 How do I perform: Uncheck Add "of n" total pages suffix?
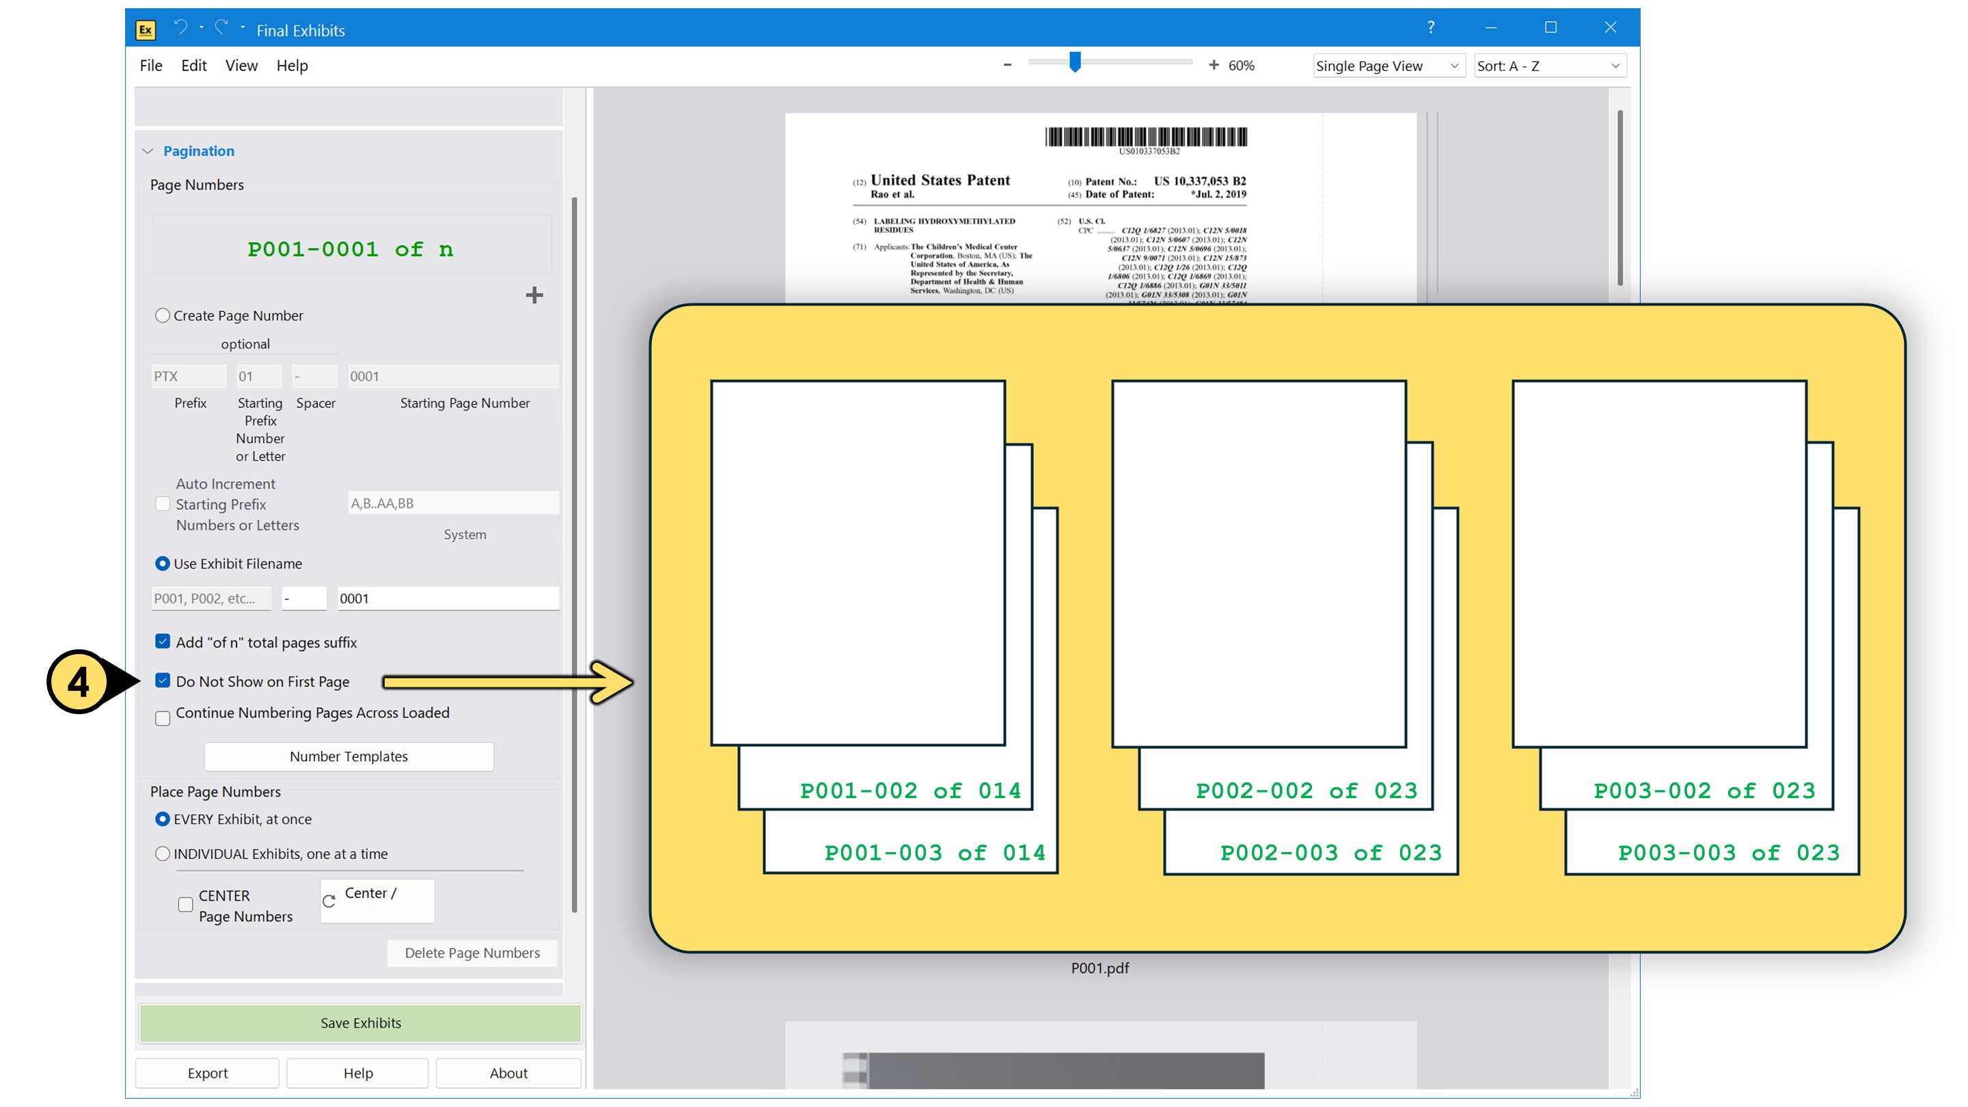coord(162,641)
